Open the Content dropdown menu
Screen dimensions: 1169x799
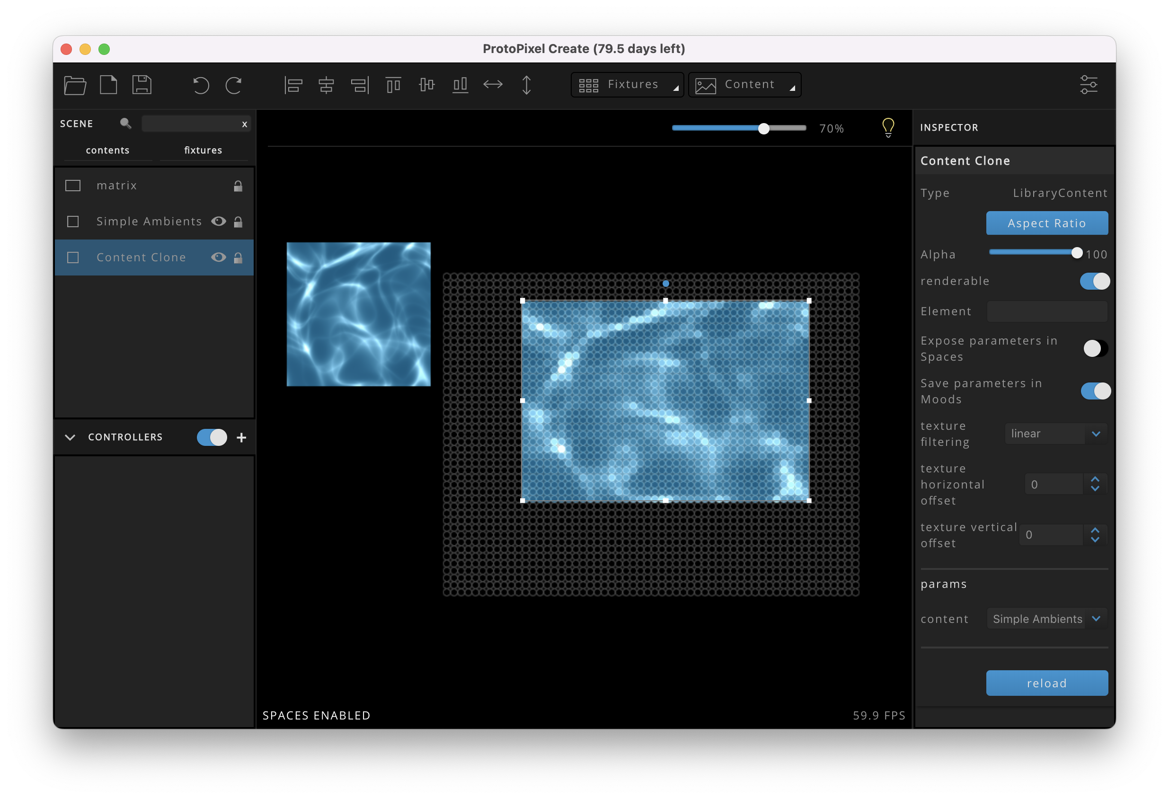coord(744,85)
